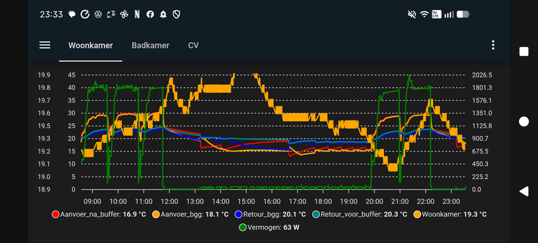Toggle the Aanvoer_na_buffer series in legend
The width and height of the screenshot is (538, 243).
(99, 215)
